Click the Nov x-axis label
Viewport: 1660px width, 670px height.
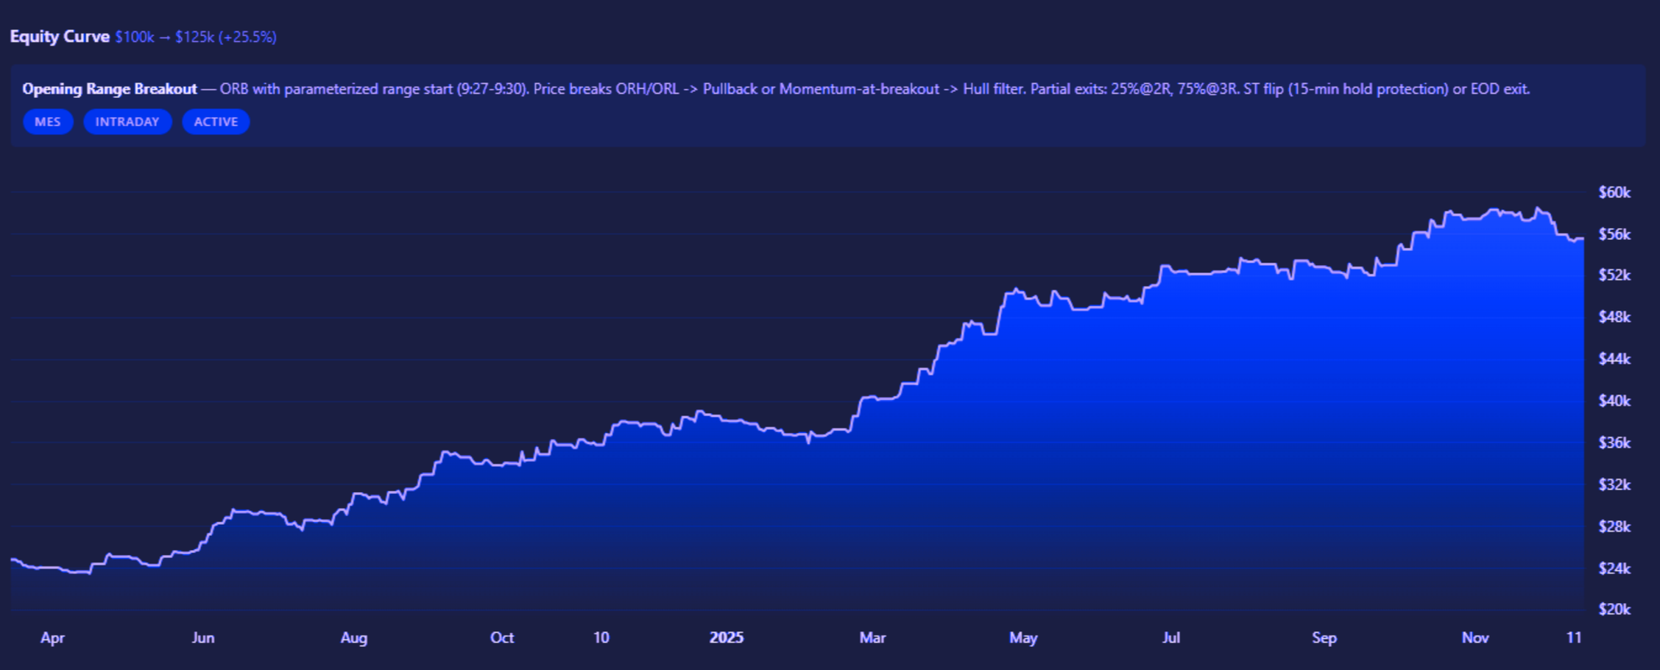point(1475,638)
